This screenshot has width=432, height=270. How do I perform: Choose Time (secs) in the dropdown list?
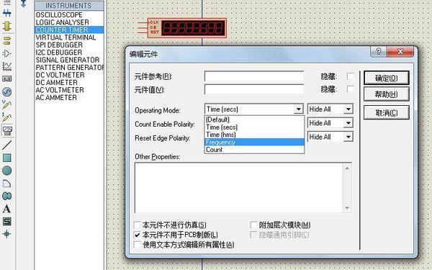(254, 127)
